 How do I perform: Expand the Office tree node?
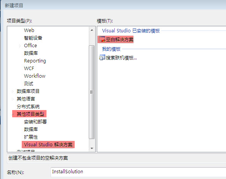[20, 46]
